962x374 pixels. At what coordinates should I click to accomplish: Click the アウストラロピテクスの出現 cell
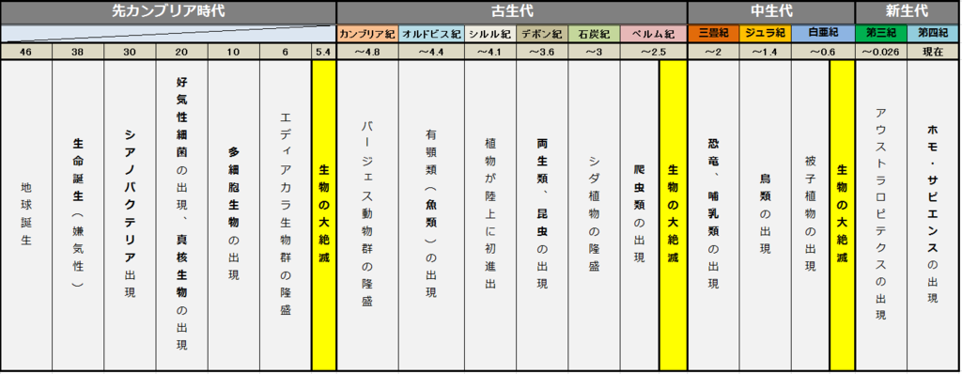click(881, 215)
